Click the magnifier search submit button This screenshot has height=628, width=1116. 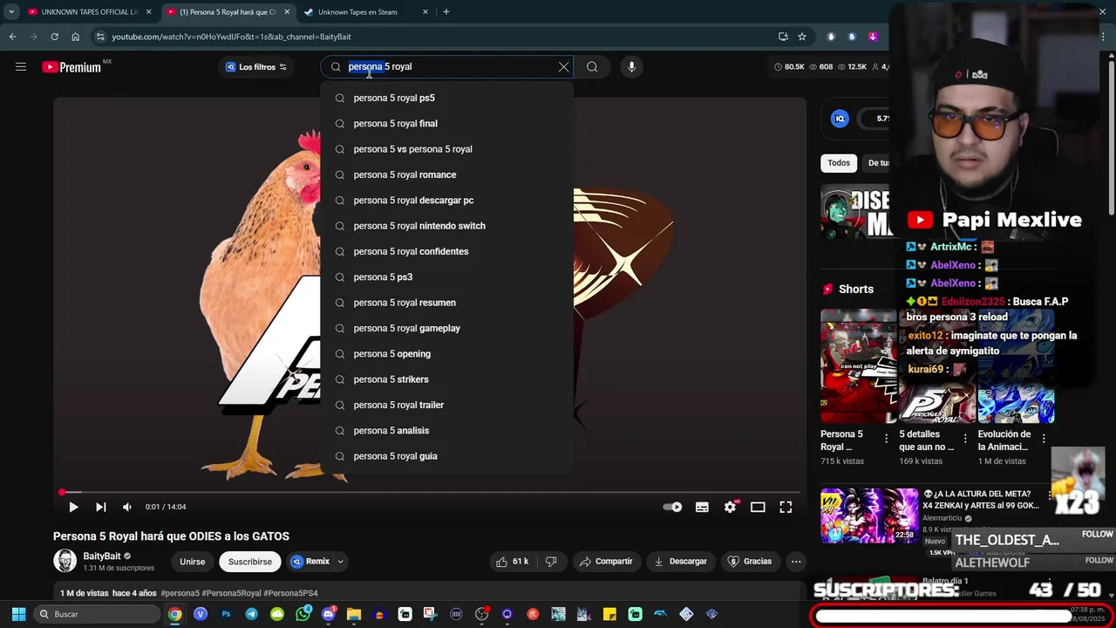(592, 66)
